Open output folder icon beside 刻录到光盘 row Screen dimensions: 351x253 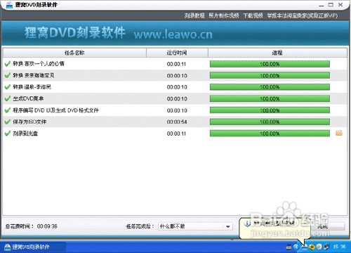pos(339,133)
